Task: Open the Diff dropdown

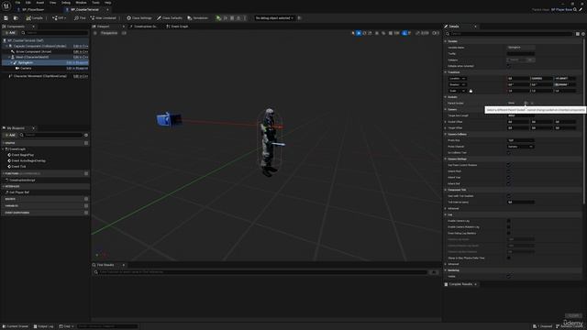Action: click(59, 18)
